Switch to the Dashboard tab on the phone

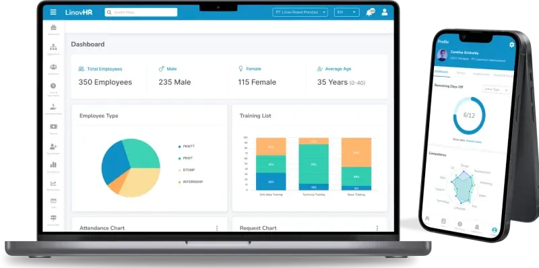coord(441,72)
